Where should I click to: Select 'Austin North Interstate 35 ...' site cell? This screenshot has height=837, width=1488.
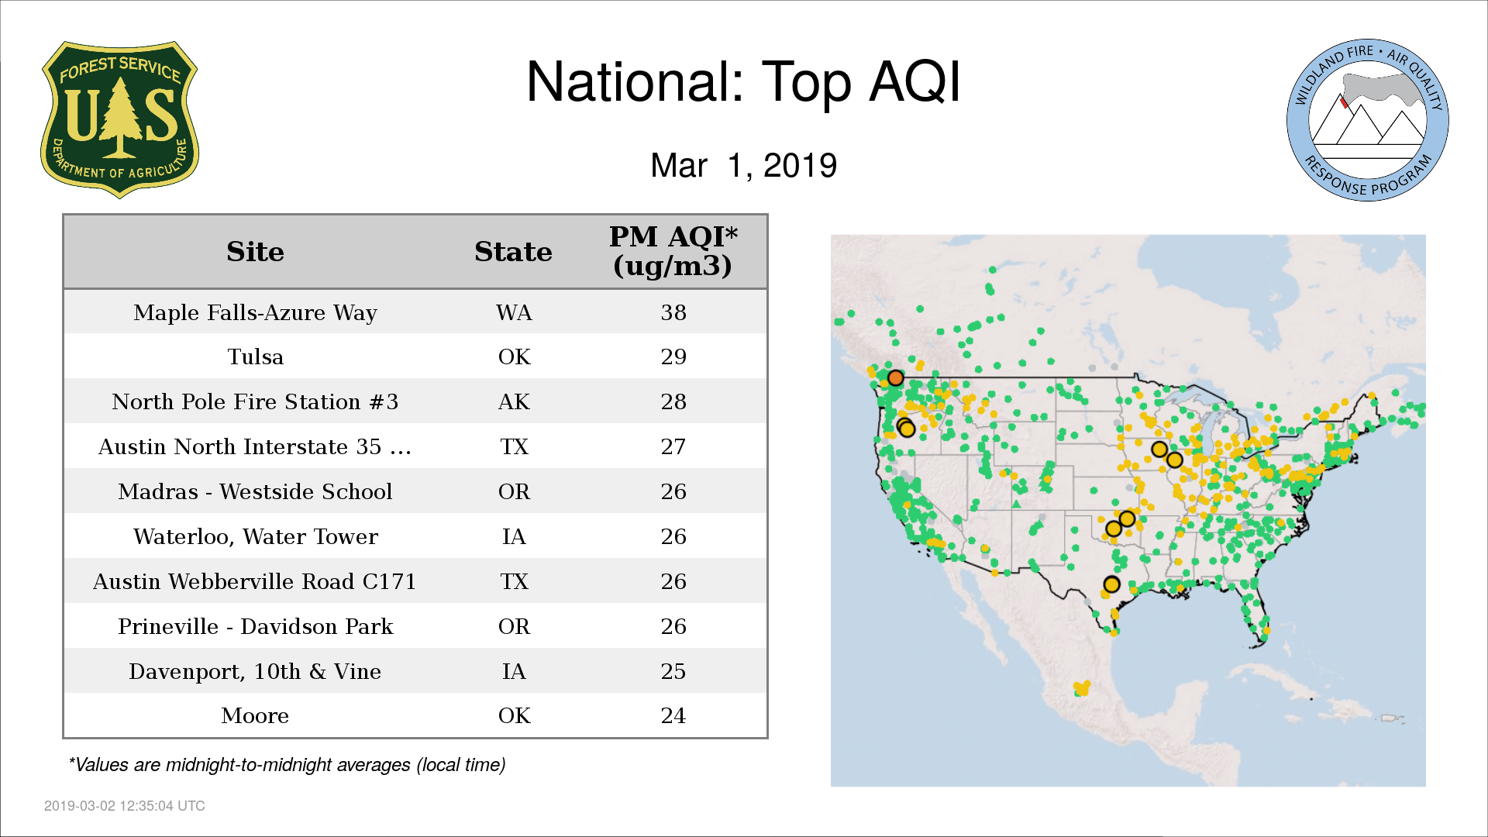(255, 447)
